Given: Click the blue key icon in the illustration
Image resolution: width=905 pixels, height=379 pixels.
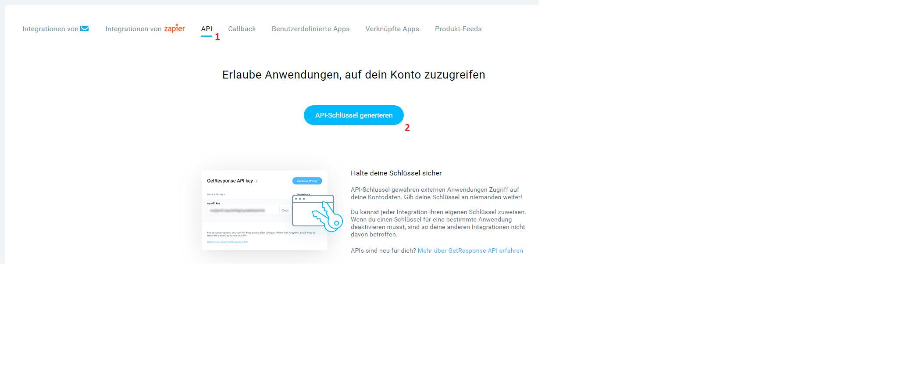Looking at the screenshot, I should tap(328, 217).
